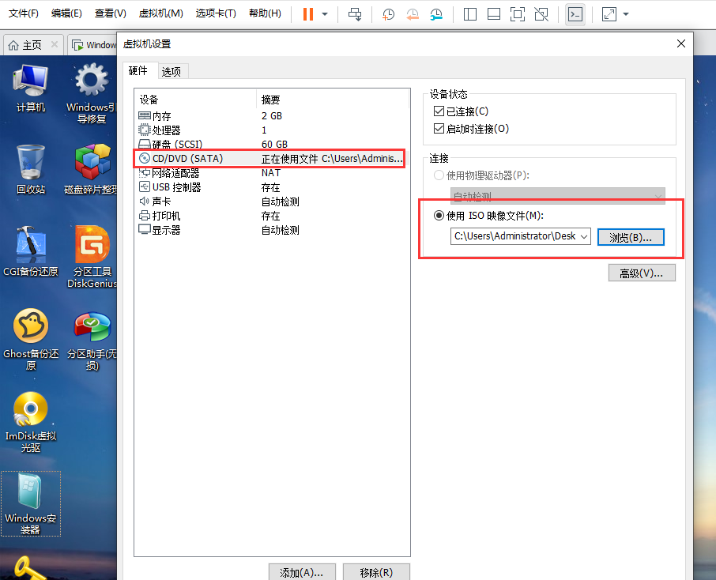Select the 内存 device row
Image resolution: width=716 pixels, height=580 pixels.
[271, 116]
